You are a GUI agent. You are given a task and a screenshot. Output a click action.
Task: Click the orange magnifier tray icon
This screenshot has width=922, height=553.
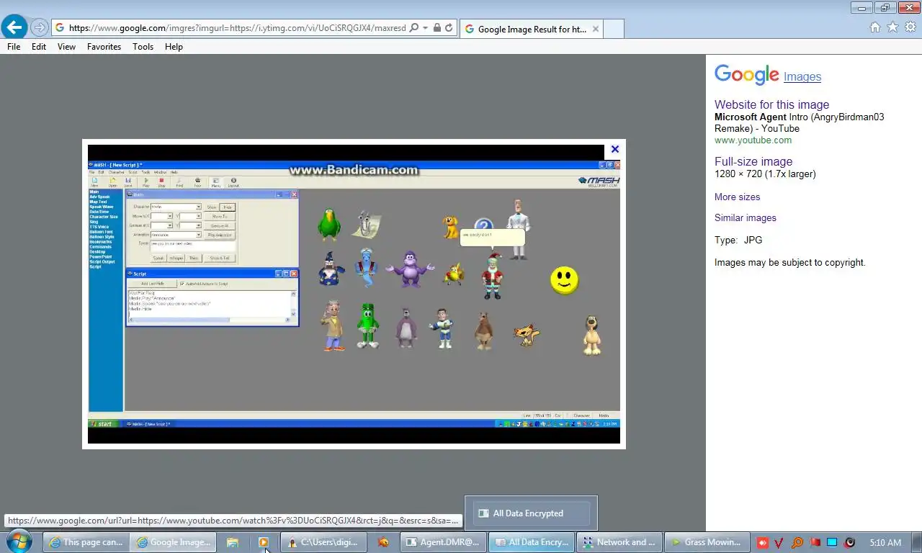tap(797, 542)
